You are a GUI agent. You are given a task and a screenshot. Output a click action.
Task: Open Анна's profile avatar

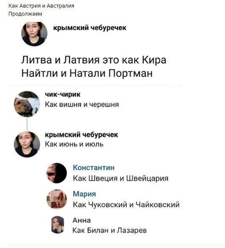coord(58,225)
